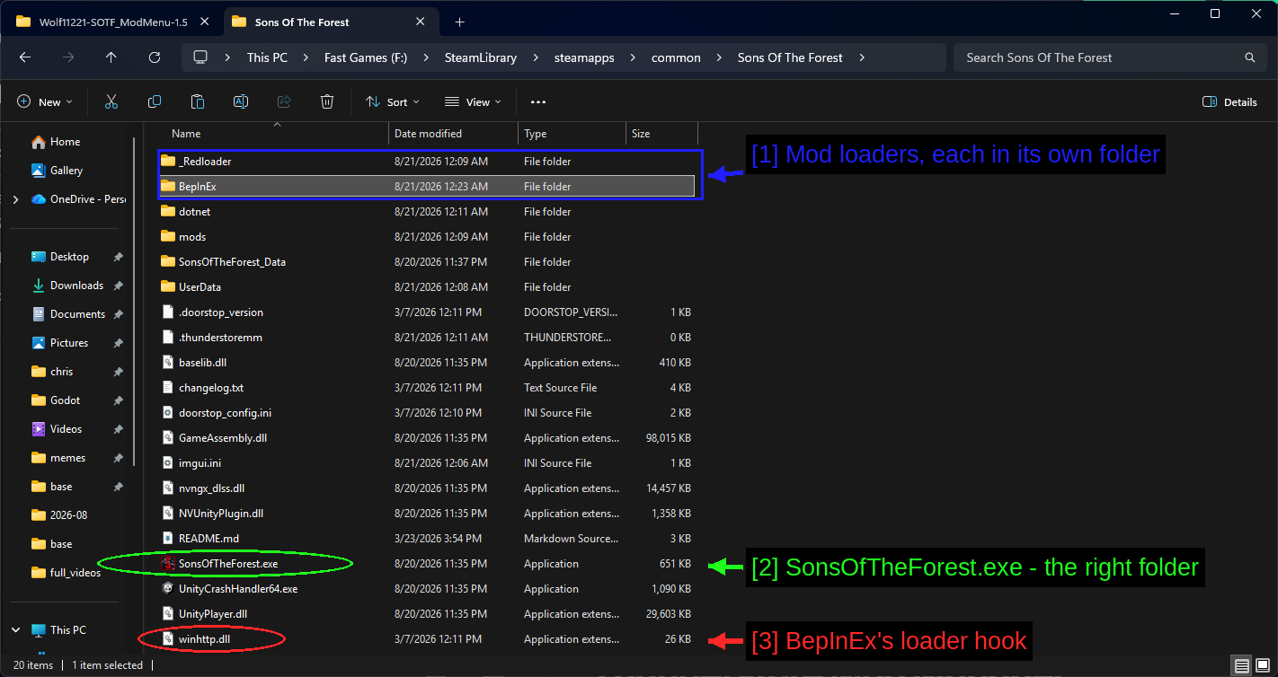Click the Copy icon in toolbar
The image size is (1278, 677).
click(x=155, y=102)
